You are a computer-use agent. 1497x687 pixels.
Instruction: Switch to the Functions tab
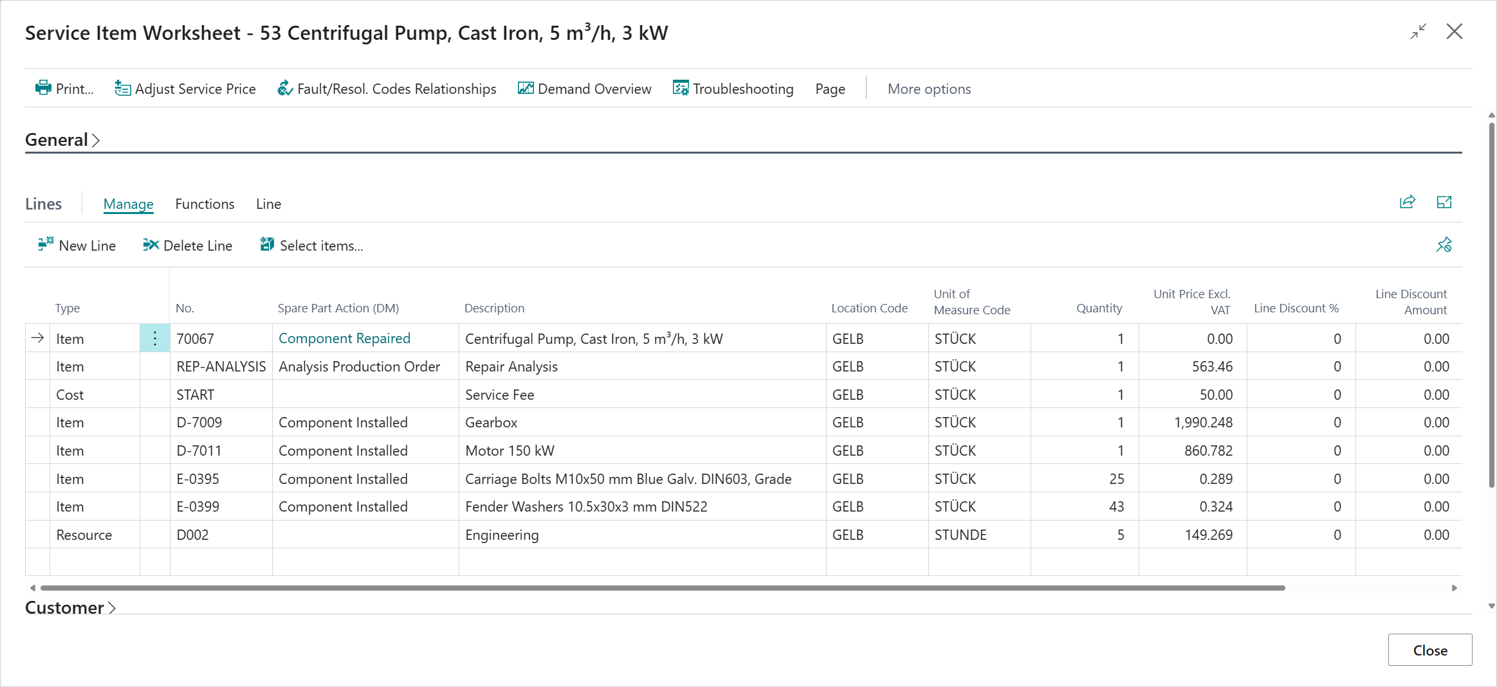(205, 204)
